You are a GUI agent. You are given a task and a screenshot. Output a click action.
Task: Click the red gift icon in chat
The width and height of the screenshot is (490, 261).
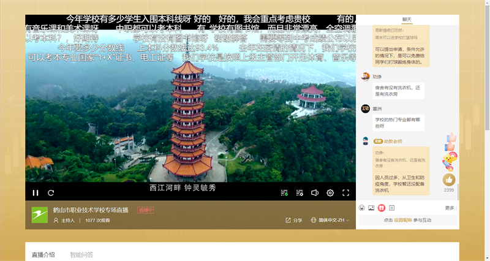point(382,208)
